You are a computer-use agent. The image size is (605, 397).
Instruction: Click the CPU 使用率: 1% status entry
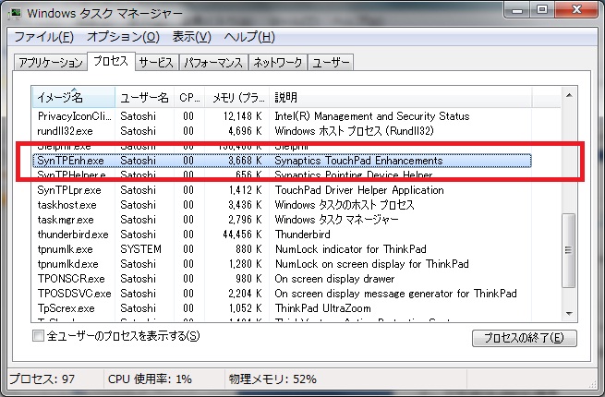[x=150, y=379]
